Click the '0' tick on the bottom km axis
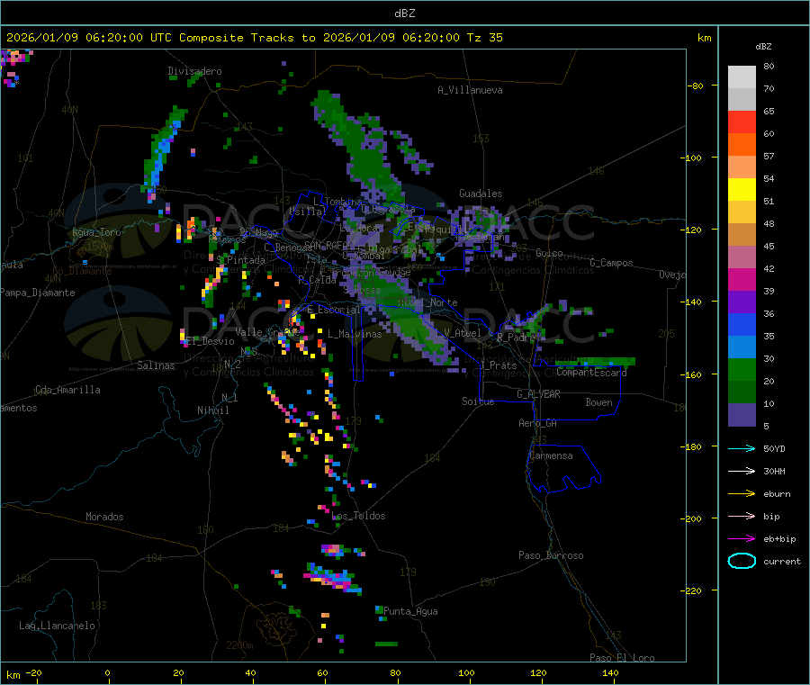810x685 pixels. [x=107, y=672]
